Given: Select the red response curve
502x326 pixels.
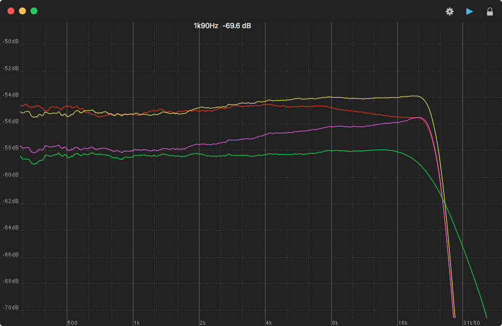Looking at the screenshot, I should [x=288, y=106].
